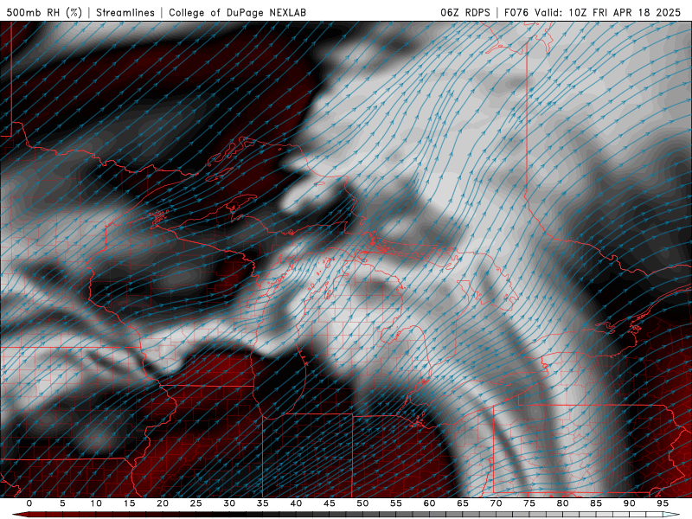
Task: Click the "06Z RDPS" model run label
Action: [x=465, y=12]
